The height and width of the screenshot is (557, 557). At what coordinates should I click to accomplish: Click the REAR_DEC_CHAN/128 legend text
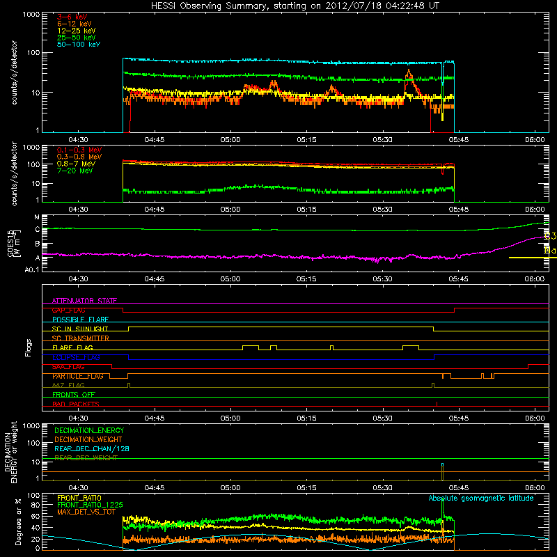[92, 448]
